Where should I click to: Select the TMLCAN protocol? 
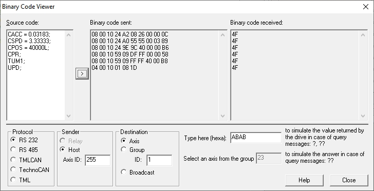click(x=26, y=160)
